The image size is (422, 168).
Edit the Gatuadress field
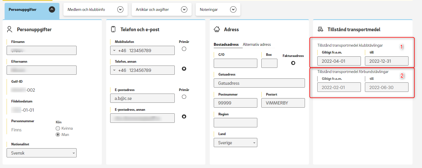pyautogui.click(x=259, y=83)
